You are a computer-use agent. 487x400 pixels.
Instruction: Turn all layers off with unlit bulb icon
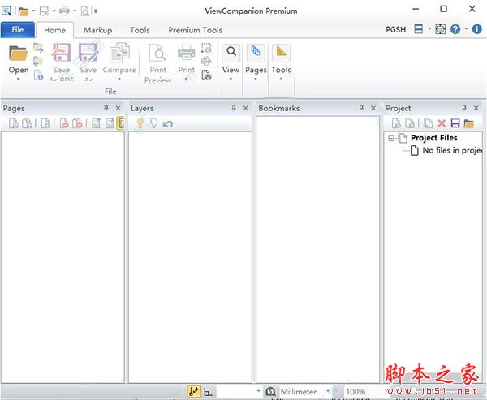click(x=153, y=123)
